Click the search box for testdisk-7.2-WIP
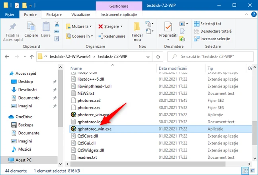Screen dimensions: 258x175 tap(210, 57)
